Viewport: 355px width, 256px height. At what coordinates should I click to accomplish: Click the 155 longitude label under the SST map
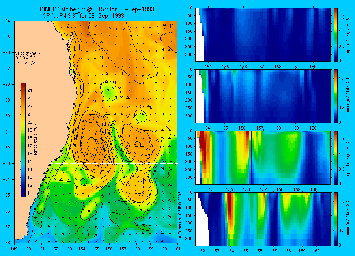(96, 249)
